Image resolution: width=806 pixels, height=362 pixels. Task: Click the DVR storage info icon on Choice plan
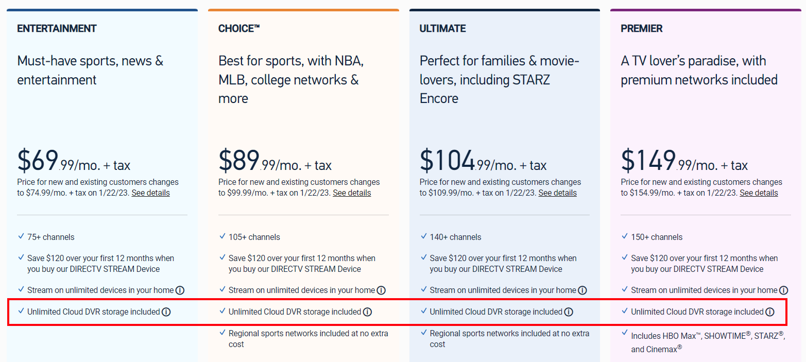(367, 312)
